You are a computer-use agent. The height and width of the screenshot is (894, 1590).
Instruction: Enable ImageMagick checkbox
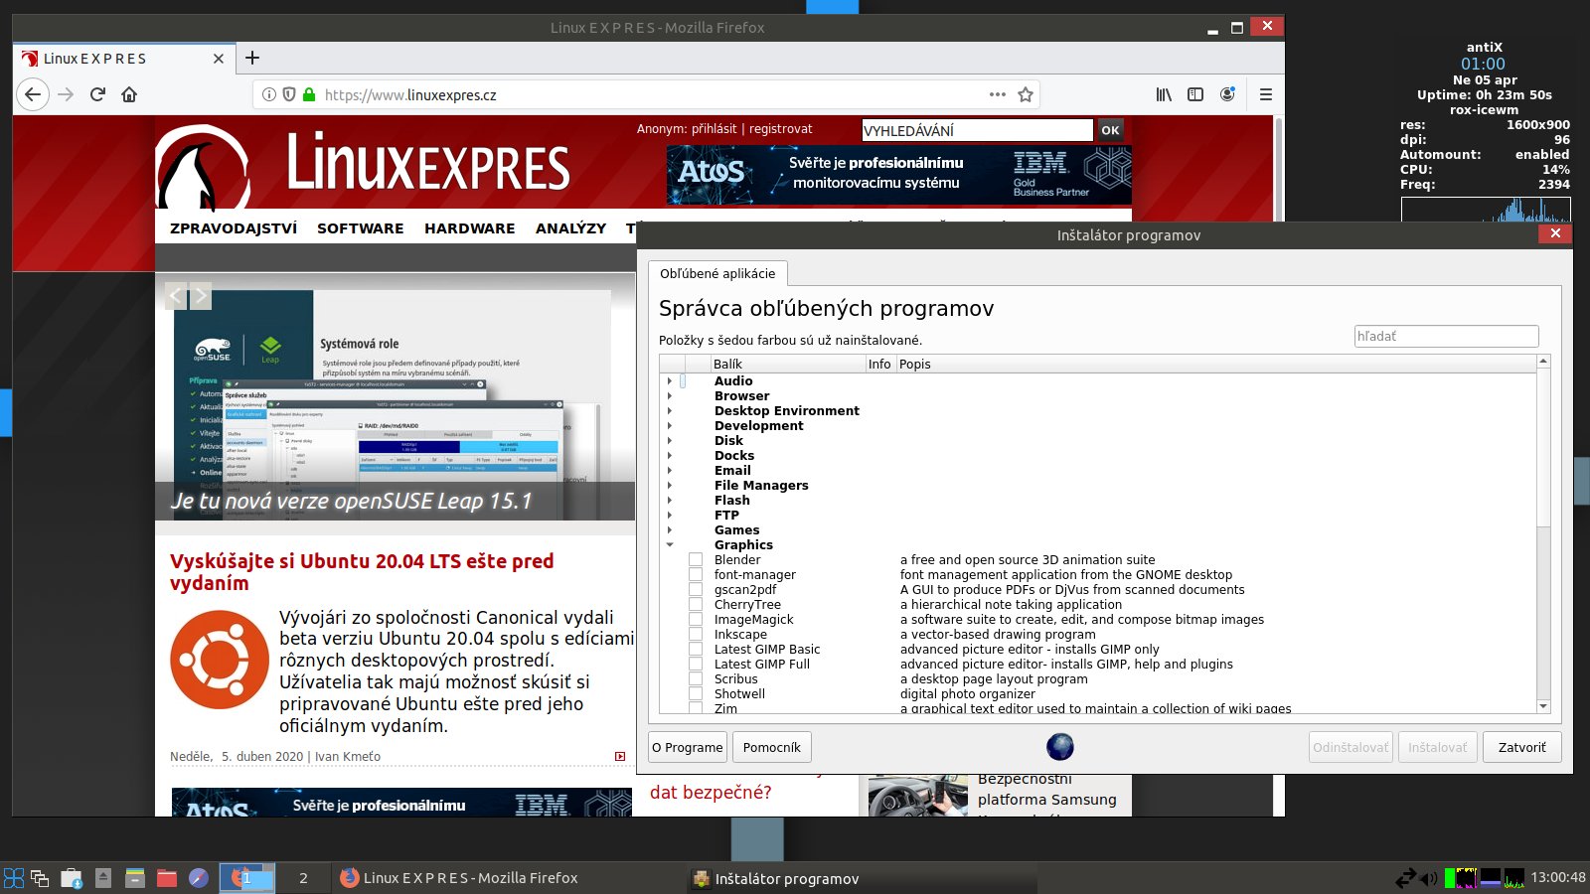tap(696, 620)
